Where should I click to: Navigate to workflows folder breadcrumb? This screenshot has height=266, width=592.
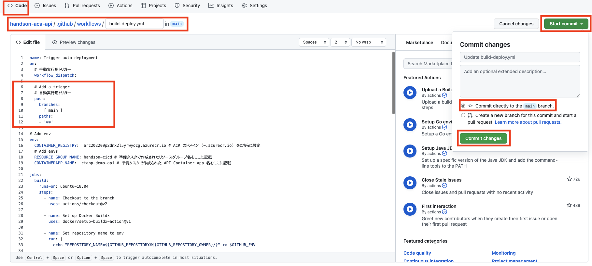coord(89,24)
